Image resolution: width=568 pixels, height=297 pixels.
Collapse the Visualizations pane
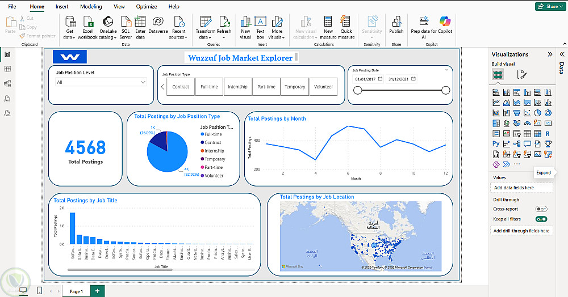[x=550, y=54]
